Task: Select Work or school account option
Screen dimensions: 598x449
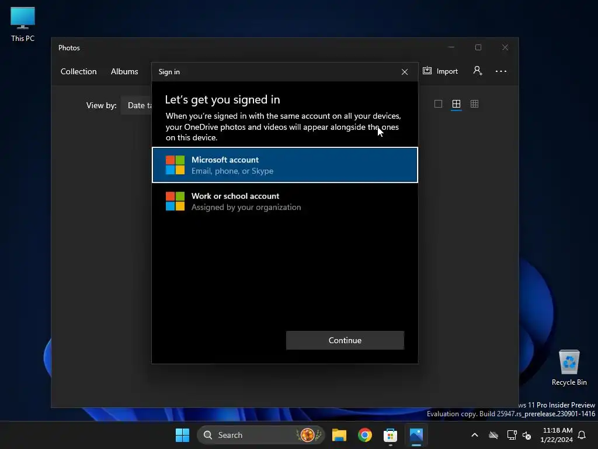Action: (x=285, y=201)
